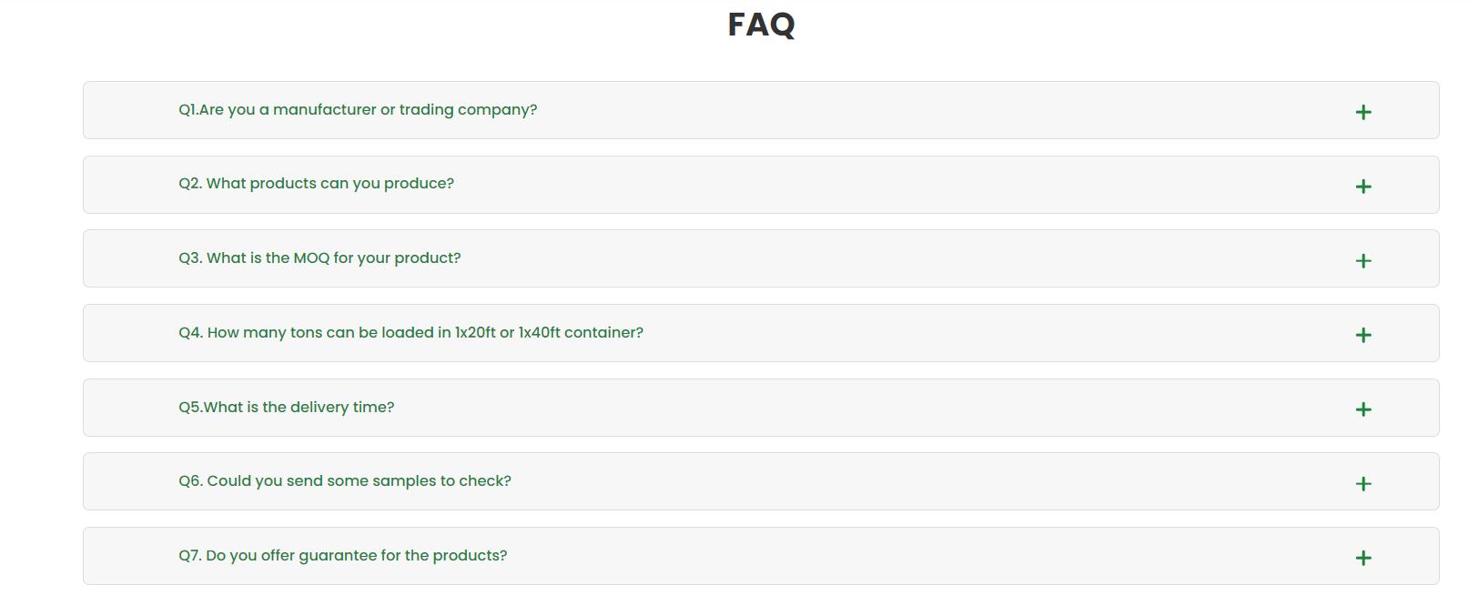The image size is (1479, 616).
Task: Click the Q4 accordion panel's empty middle area
Action: [x=956, y=333]
